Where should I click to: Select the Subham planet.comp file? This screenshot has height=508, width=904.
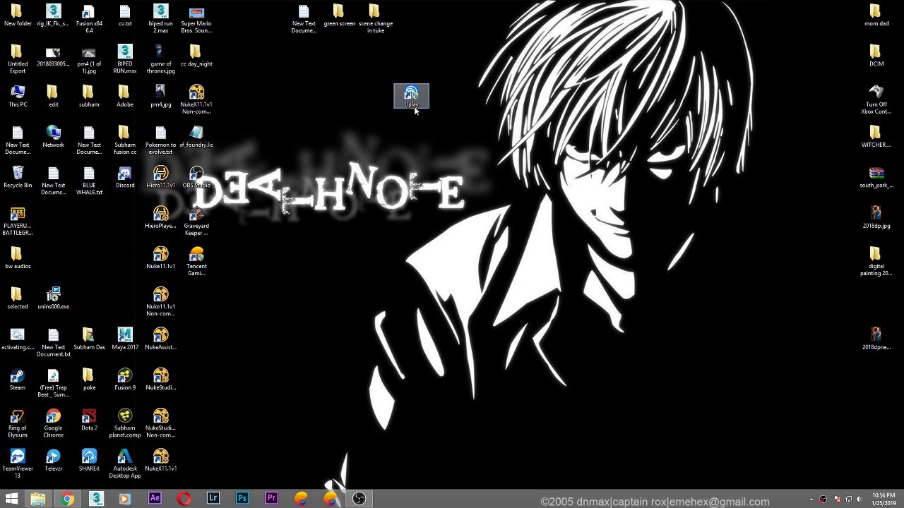pyautogui.click(x=125, y=423)
